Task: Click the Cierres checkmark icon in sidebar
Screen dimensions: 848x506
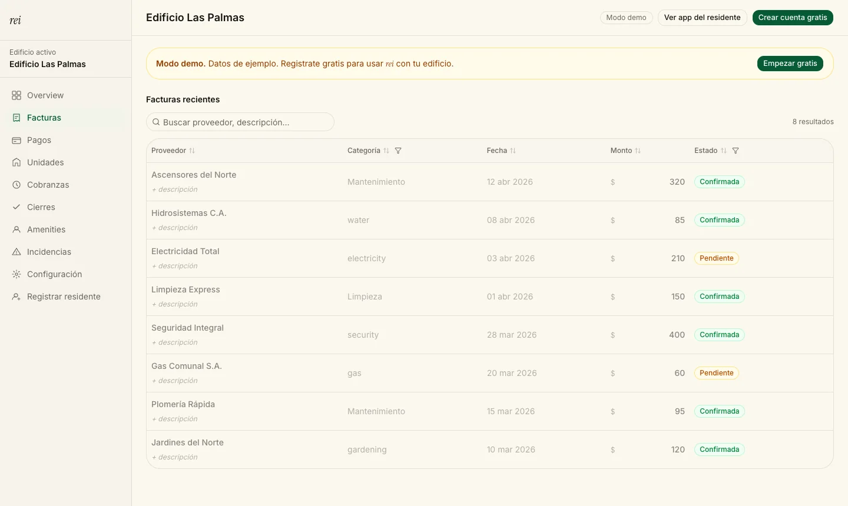Action: (x=16, y=207)
